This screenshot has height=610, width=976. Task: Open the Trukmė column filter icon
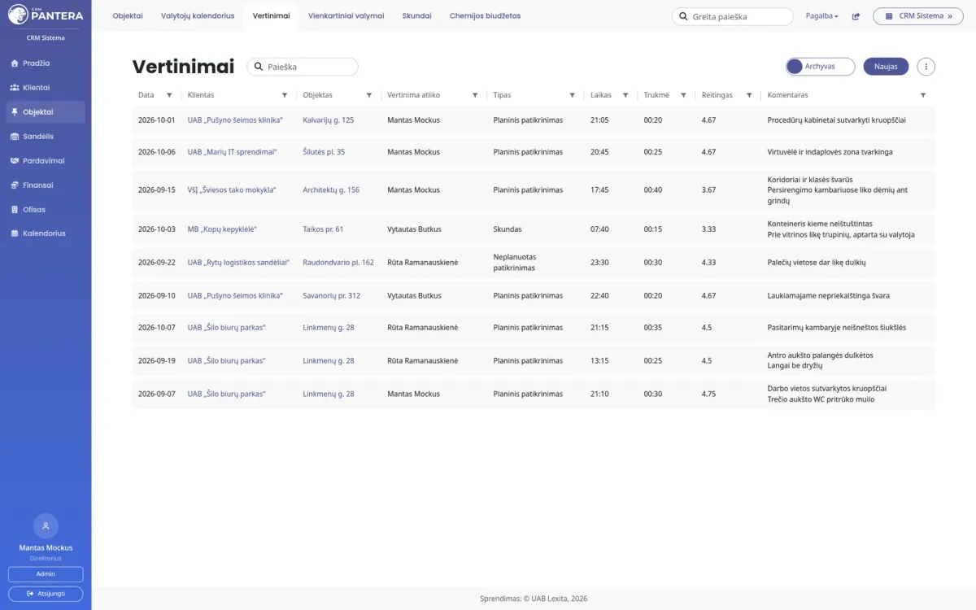683,95
